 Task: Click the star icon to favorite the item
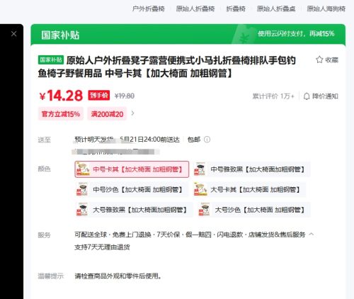point(319,60)
